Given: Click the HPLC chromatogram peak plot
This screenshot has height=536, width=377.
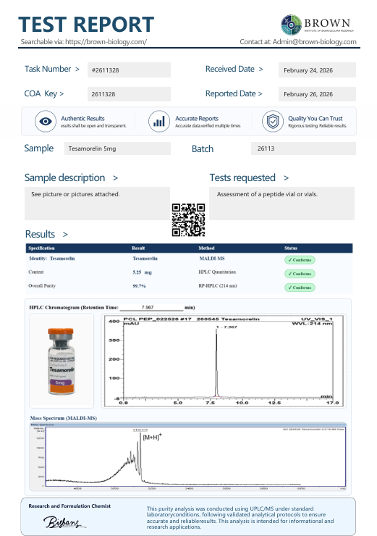Looking at the screenshot, I should pos(224,361).
